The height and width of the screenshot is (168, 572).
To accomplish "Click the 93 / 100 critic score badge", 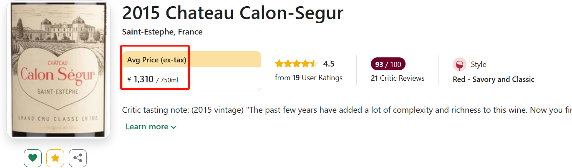I will [x=388, y=64].
